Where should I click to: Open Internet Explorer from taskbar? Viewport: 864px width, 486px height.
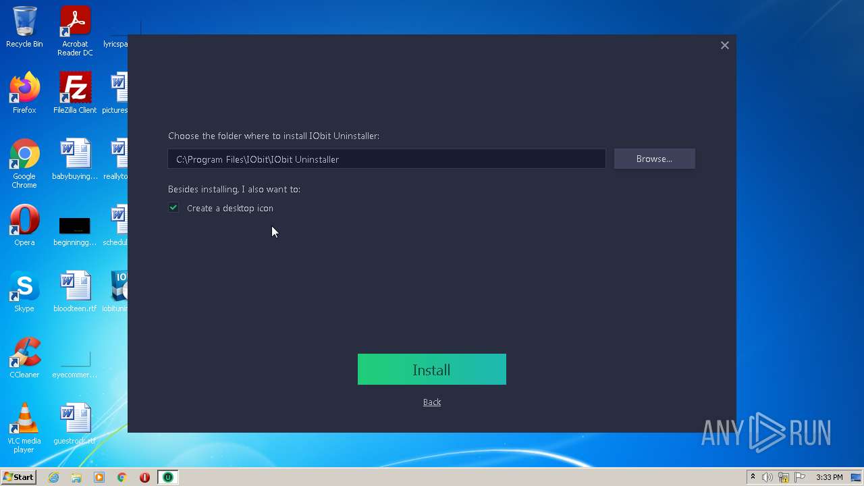point(54,477)
